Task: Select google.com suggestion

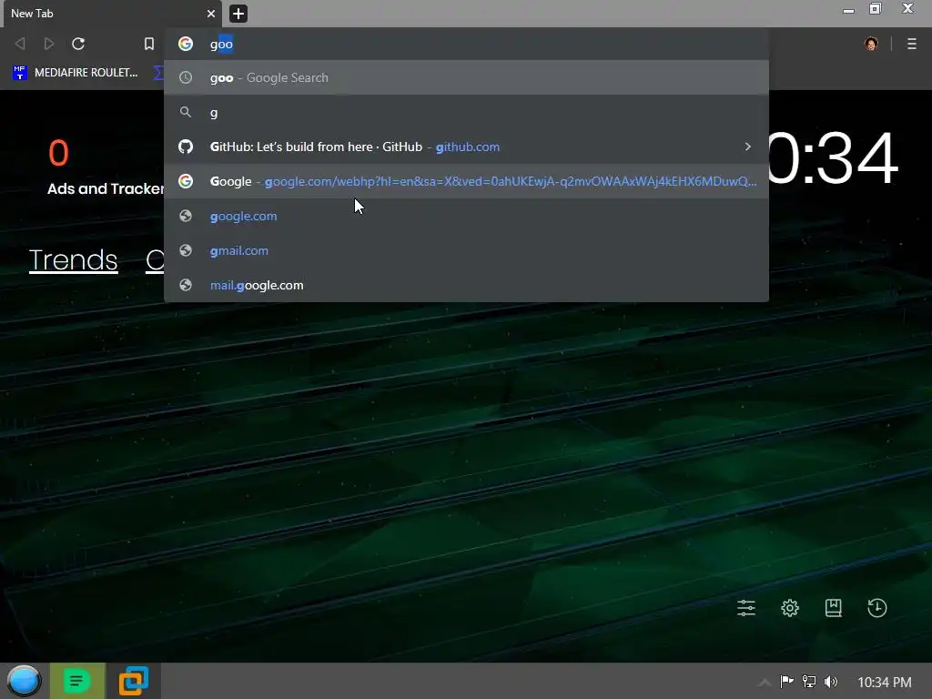Action: (466, 216)
